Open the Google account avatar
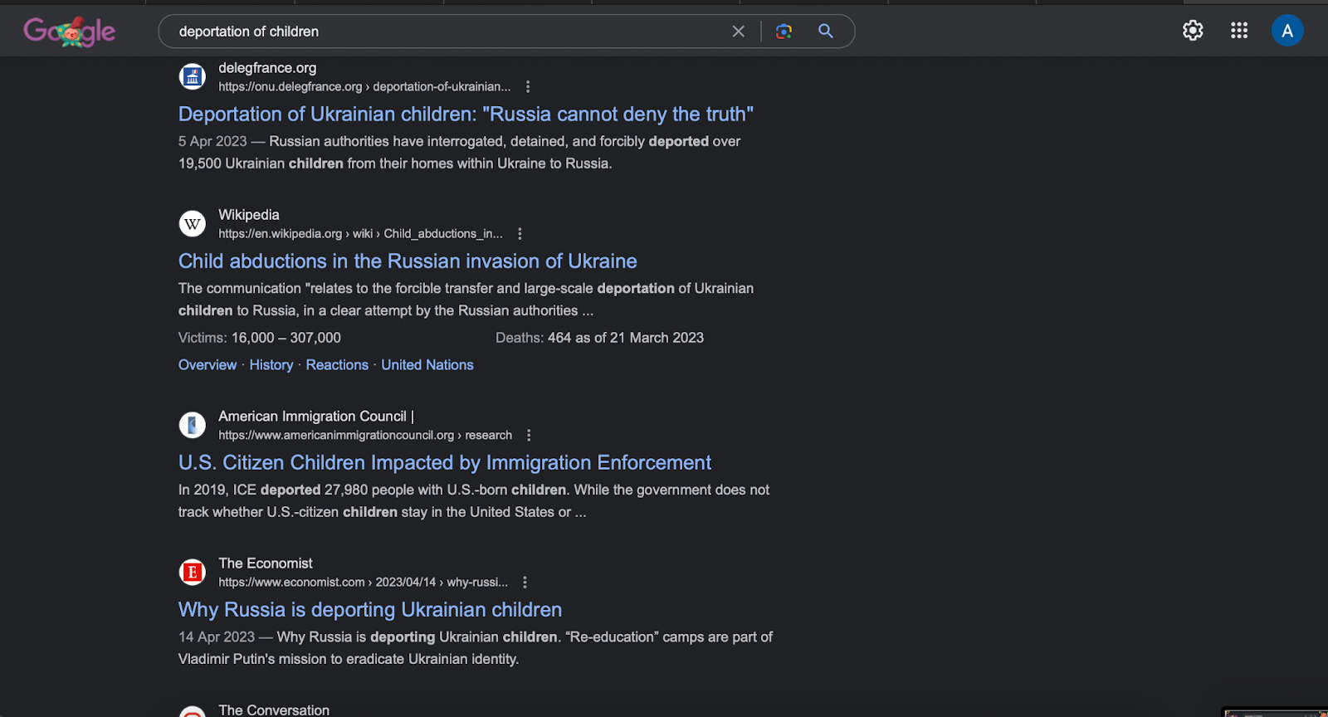The image size is (1328, 717). [x=1287, y=31]
